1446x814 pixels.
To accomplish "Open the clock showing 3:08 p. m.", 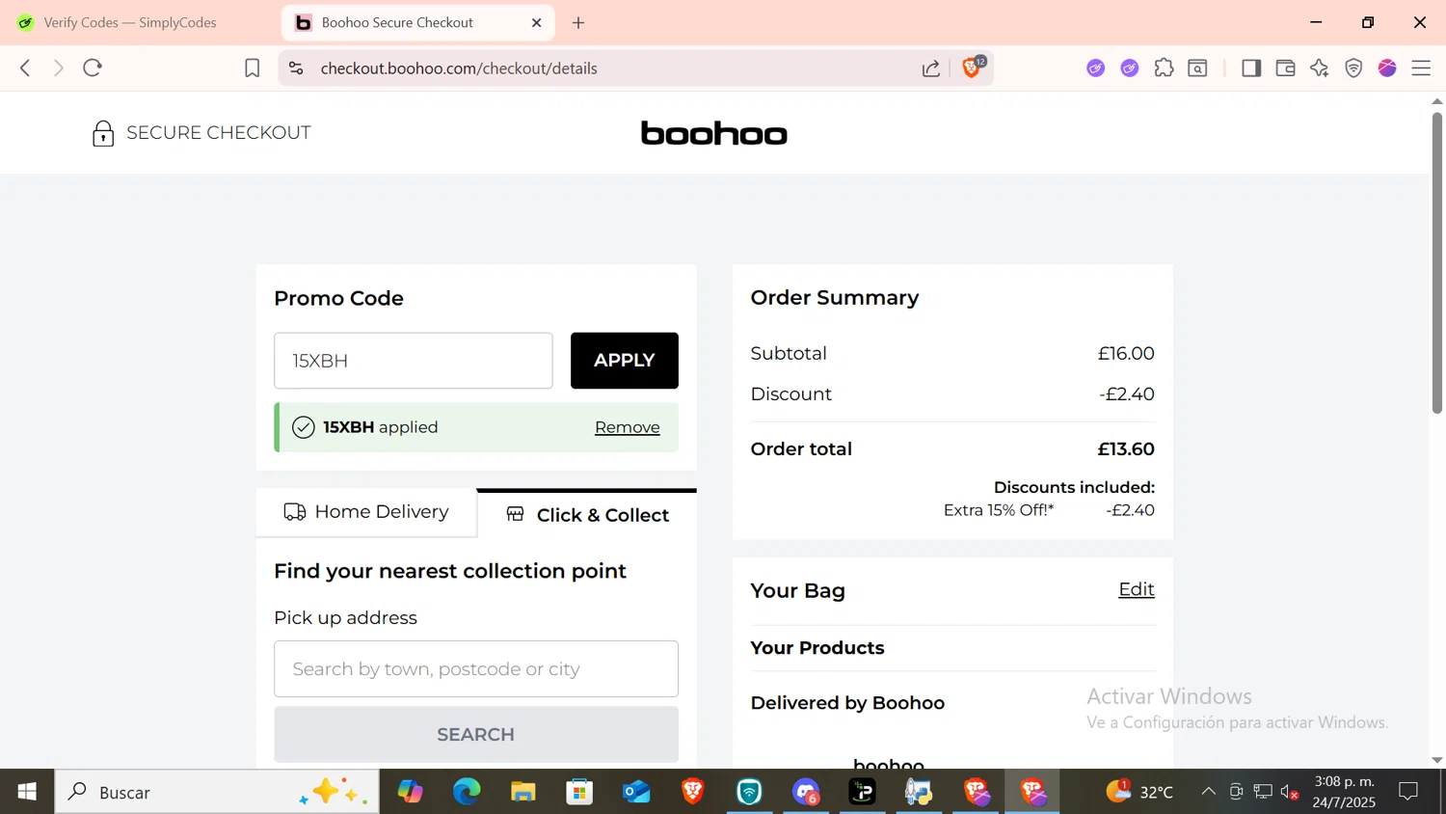I will [x=1344, y=792].
